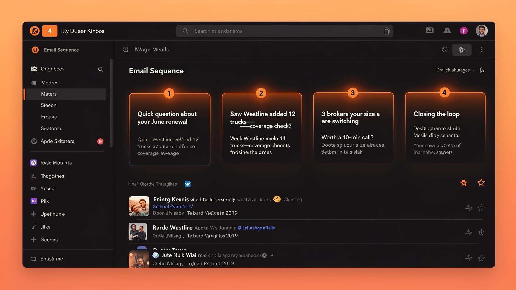Viewport: 516px width, 290px height.
Task: Click the chat icon beside Wage Meails
Action: coord(126,49)
